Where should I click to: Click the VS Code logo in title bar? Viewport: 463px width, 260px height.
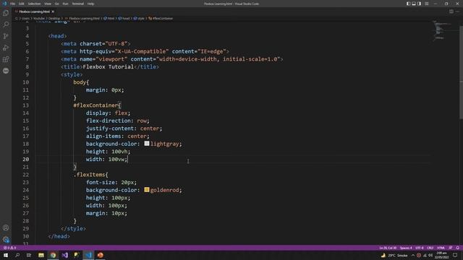coord(4,4)
